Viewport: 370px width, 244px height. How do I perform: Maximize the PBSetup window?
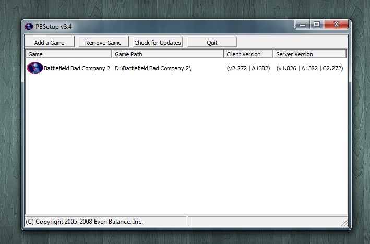coord(317,25)
